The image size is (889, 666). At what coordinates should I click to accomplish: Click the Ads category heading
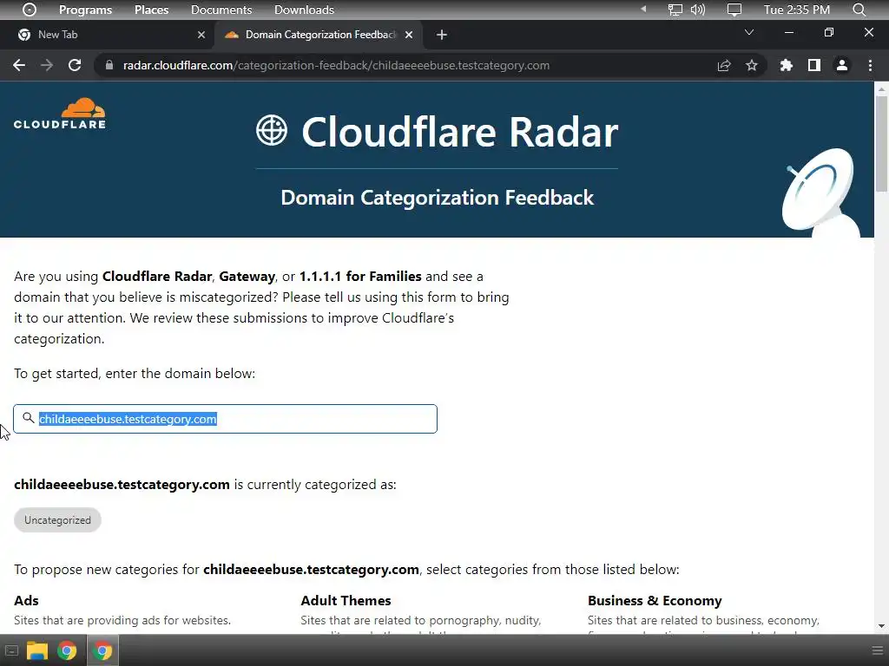click(26, 600)
